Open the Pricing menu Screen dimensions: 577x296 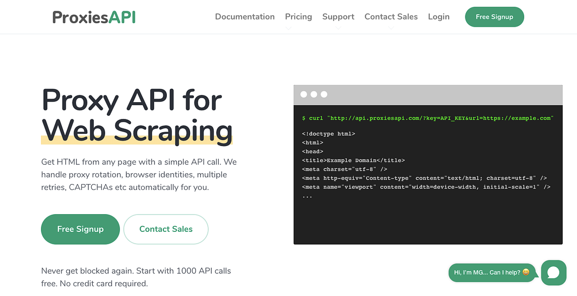(x=299, y=17)
